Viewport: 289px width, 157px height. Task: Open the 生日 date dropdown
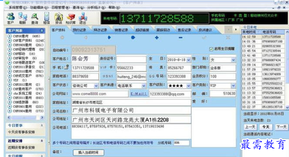(x=188, y=60)
